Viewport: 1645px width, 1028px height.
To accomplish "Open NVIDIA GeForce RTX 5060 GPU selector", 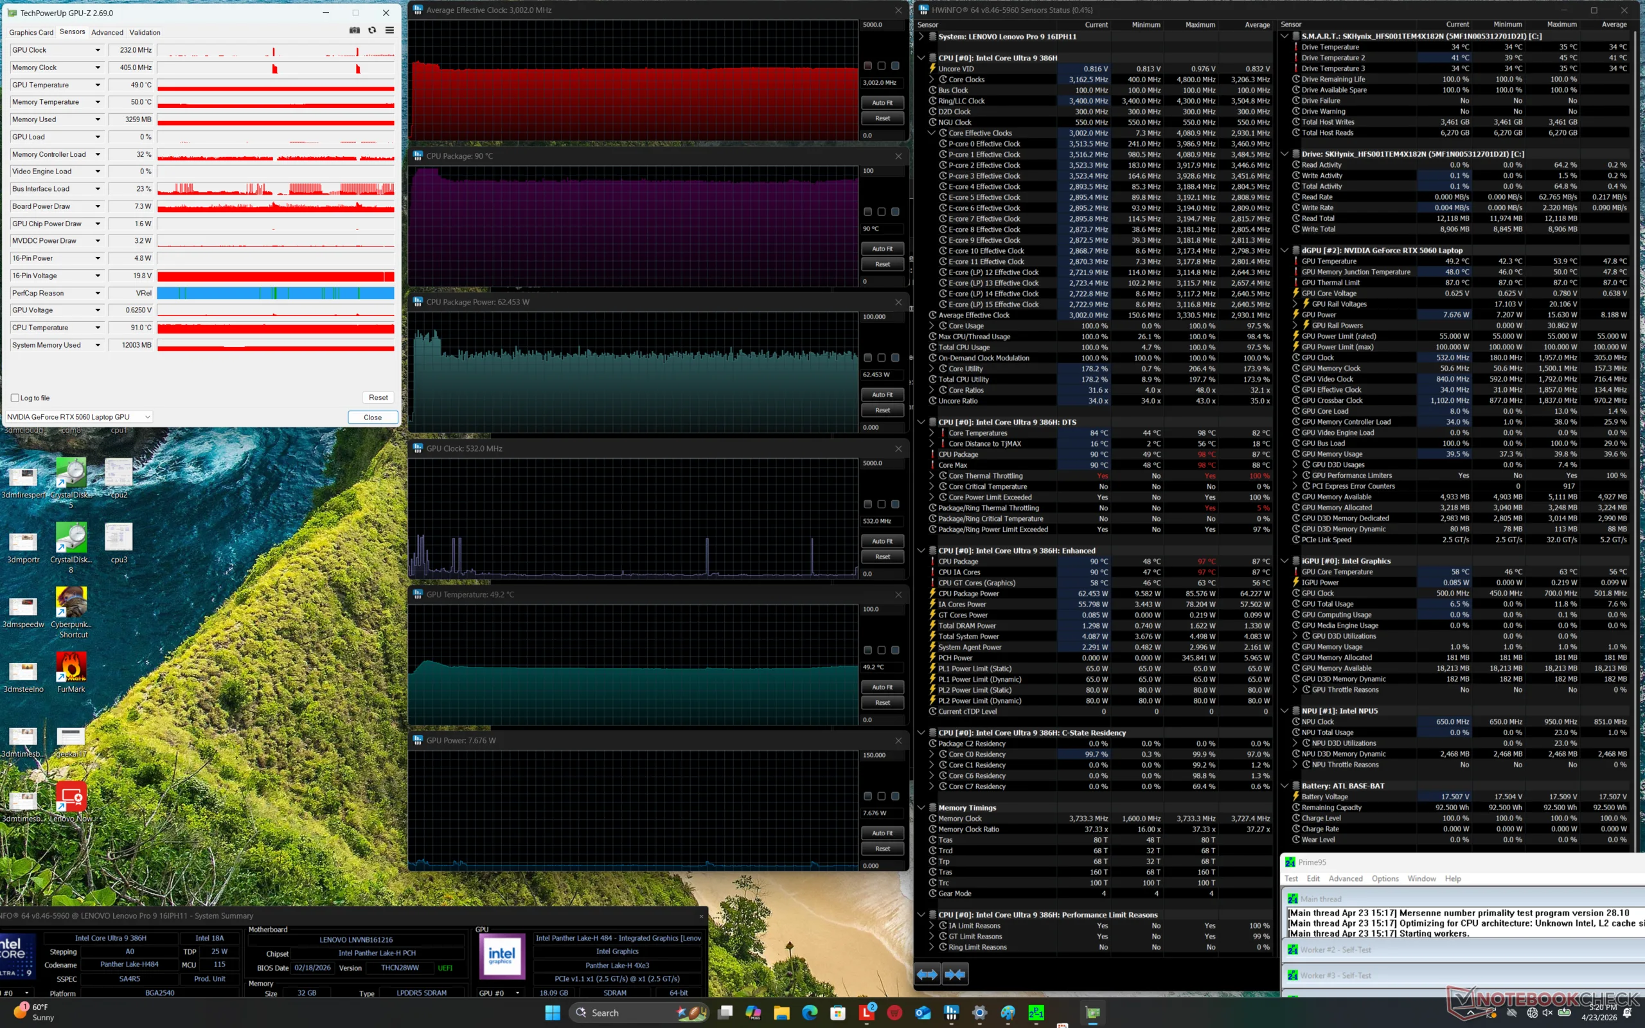I will (79, 417).
